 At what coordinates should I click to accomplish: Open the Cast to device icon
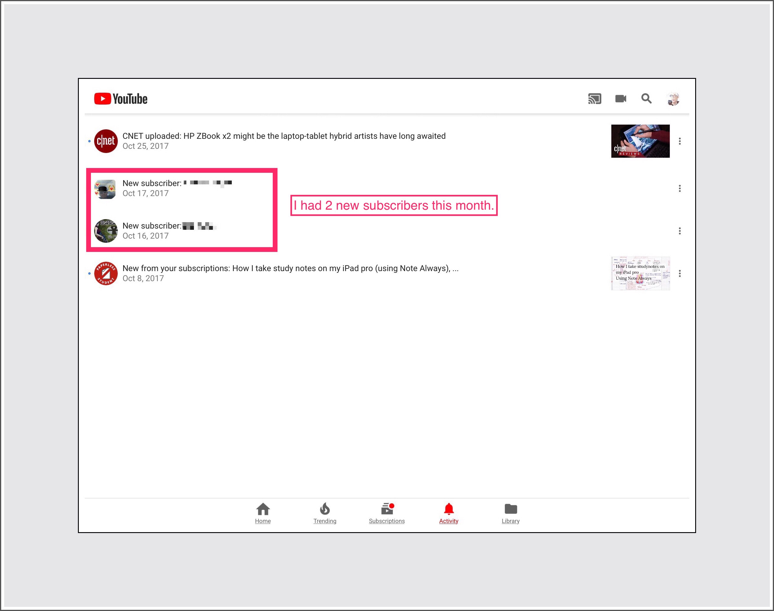595,99
